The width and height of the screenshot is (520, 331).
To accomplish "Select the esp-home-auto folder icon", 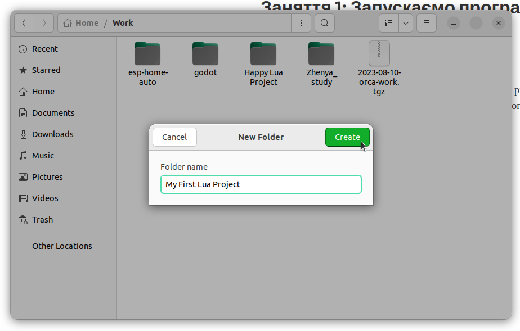I will (147, 54).
